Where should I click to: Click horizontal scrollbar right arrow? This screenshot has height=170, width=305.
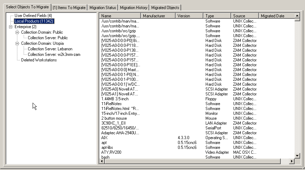291,161
